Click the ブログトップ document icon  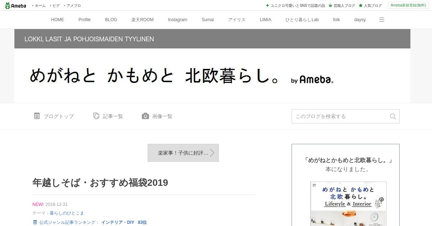(x=37, y=116)
